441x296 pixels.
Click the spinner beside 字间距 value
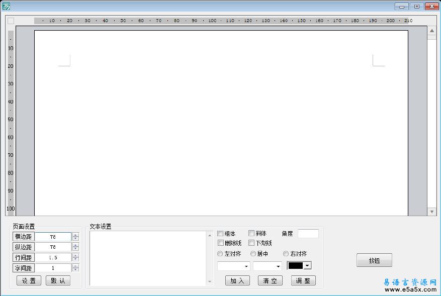(75, 268)
